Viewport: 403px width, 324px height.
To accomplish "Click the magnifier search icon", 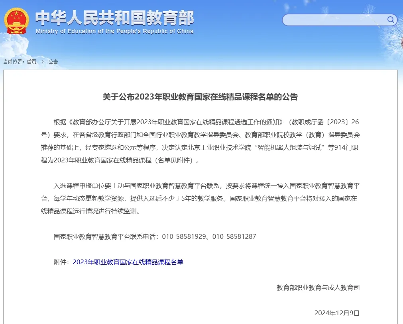I will [391, 20].
